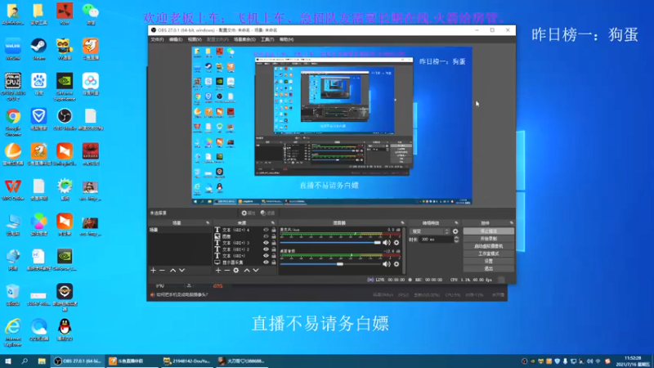Viewport: 654px width, 368px height.
Task: Move source down in the sources list
Action: (256, 271)
